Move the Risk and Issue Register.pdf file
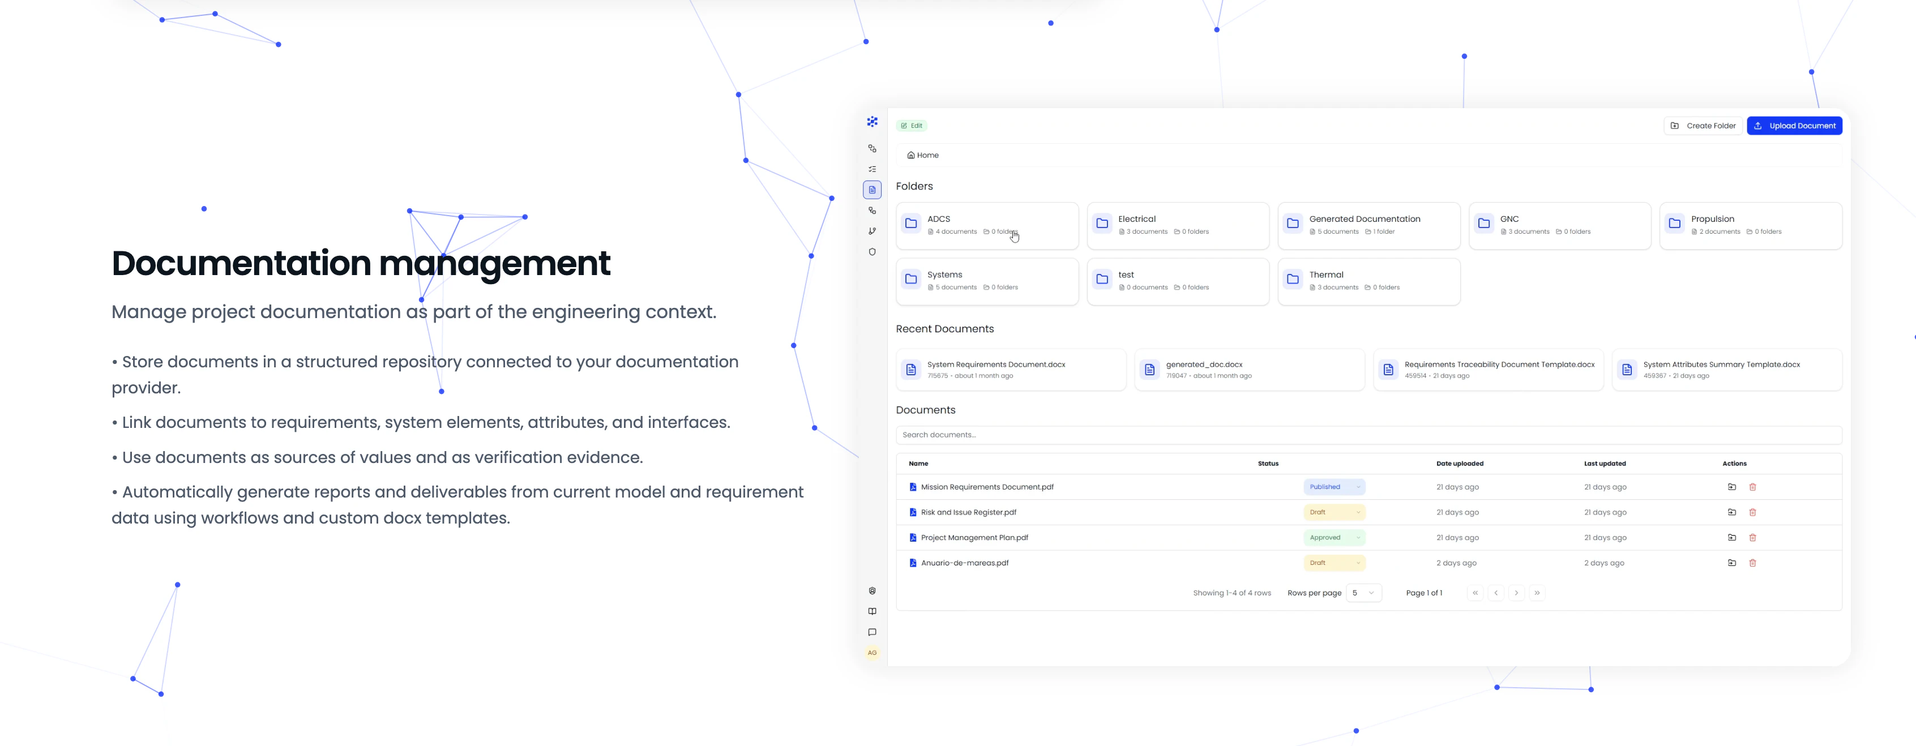1916x746 pixels. (1731, 512)
